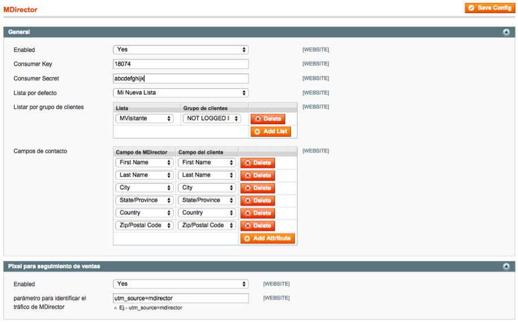Image resolution: width=518 pixels, height=323 pixels.
Task: Delete the State/Province field mapping
Action: tap(258, 200)
